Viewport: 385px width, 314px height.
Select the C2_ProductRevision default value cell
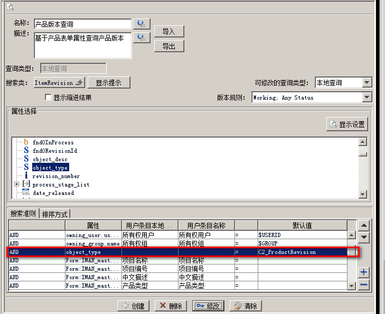point(303,252)
